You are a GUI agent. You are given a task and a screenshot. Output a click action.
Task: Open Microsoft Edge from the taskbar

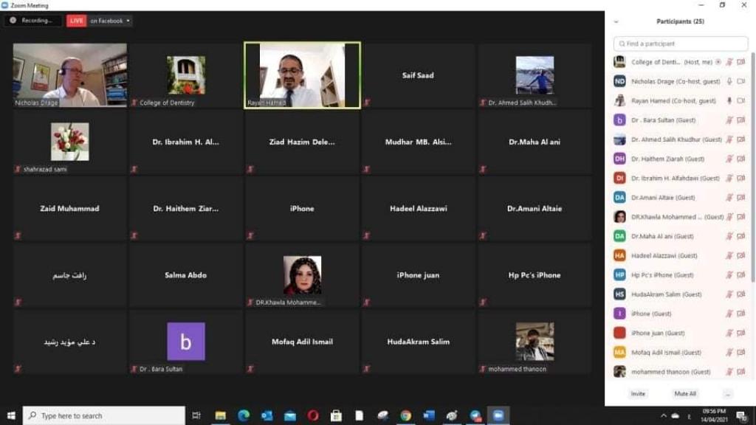(x=244, y=415)
